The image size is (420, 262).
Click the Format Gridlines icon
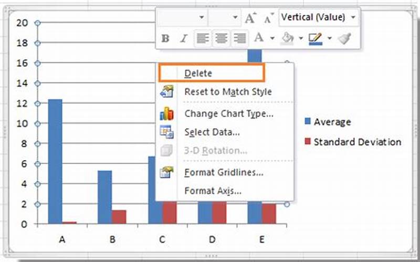click(166, 172)
